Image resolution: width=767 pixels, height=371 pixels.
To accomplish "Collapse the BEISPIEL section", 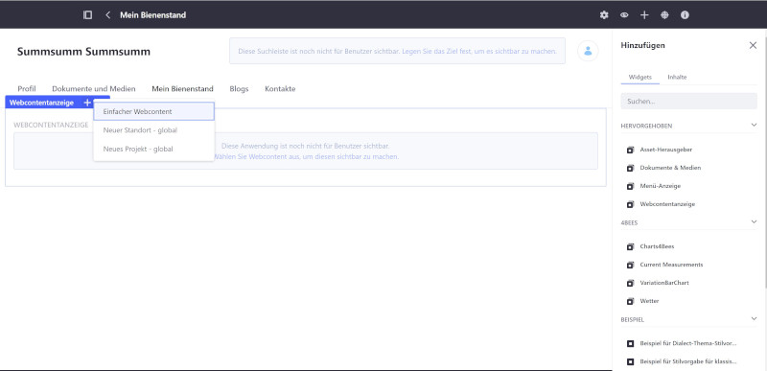I will (x=754, y=318).
